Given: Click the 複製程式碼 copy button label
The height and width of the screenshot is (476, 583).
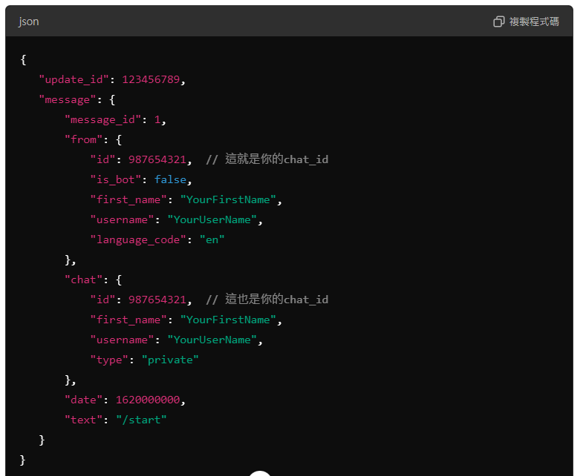Looking at the screenshot, I should coord(534,22).
